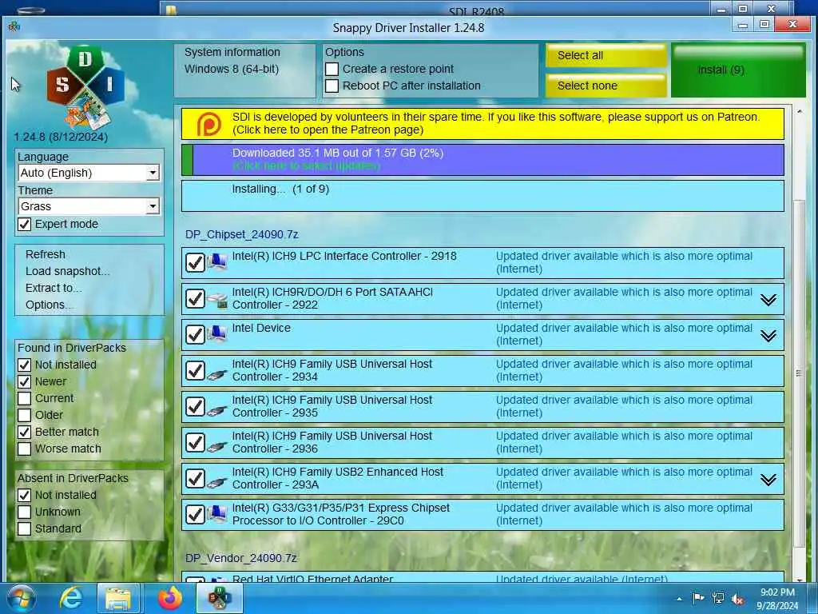Click the download progress bar
Viewport: 818px width, 614px height.
(482, 160)
